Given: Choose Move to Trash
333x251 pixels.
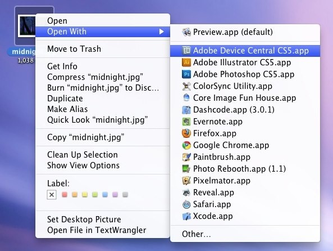Looking at the screenshot, I should pos(103,49).
